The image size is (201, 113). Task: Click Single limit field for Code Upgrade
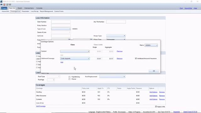click(95, 59)
